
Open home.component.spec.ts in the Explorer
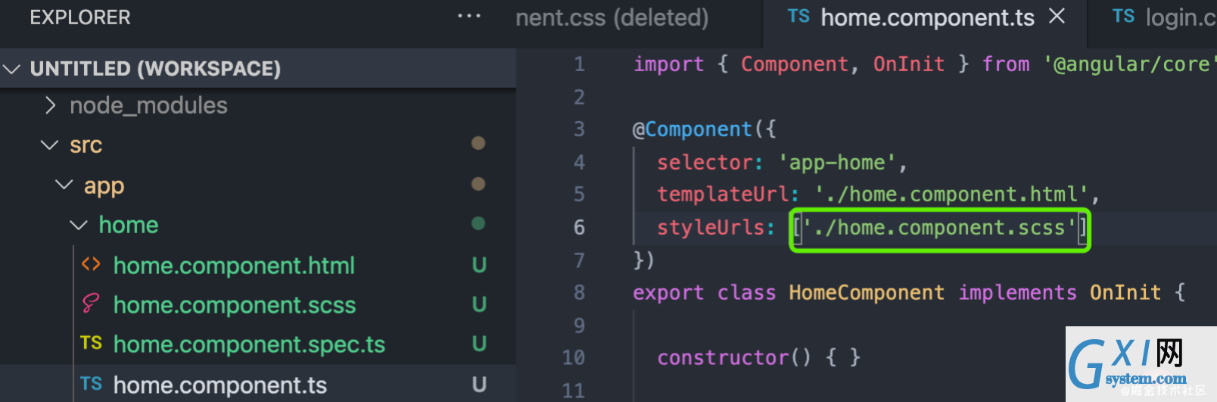[249, 344]
